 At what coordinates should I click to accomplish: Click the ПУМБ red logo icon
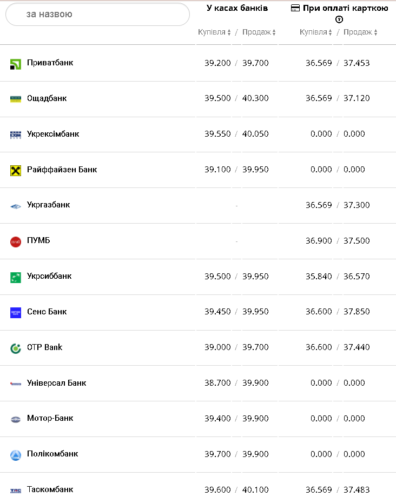click(15, 241)
